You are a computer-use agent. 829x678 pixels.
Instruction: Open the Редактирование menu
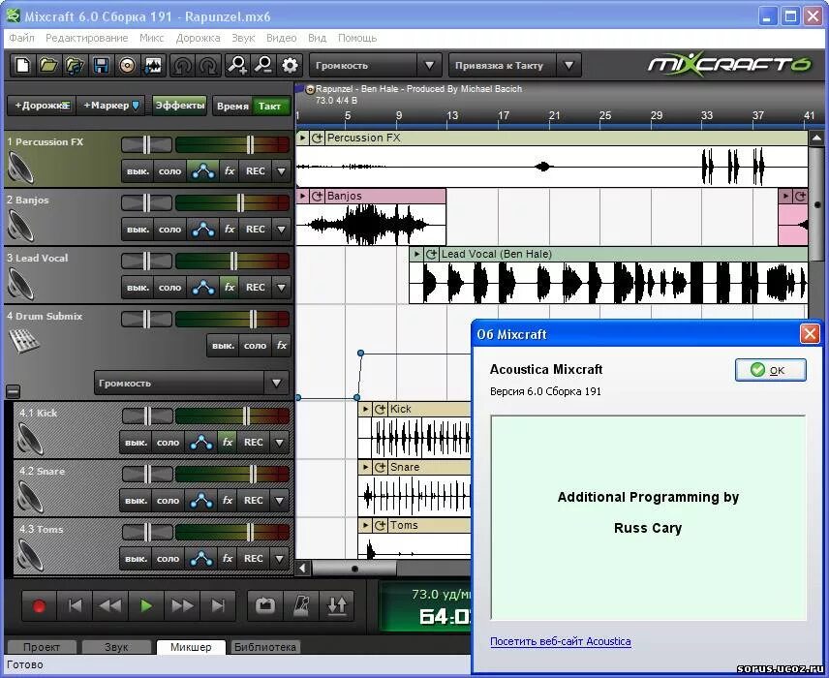(87, 38)
